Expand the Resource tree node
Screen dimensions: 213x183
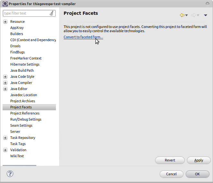tap(5, 22)
